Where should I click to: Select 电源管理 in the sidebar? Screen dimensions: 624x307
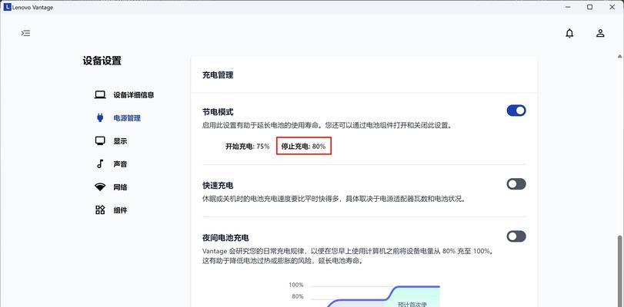[x=127, y=118]
